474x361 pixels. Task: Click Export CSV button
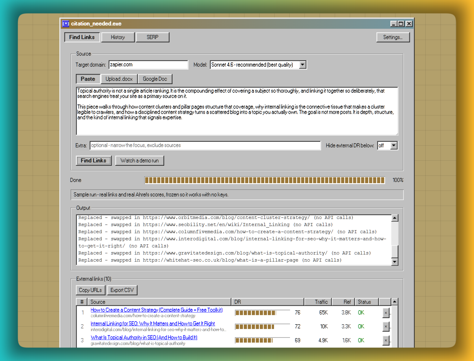(122, 290)
